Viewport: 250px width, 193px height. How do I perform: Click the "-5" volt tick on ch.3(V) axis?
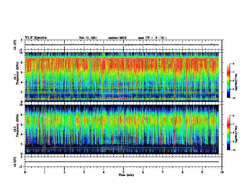coord(21,167)
